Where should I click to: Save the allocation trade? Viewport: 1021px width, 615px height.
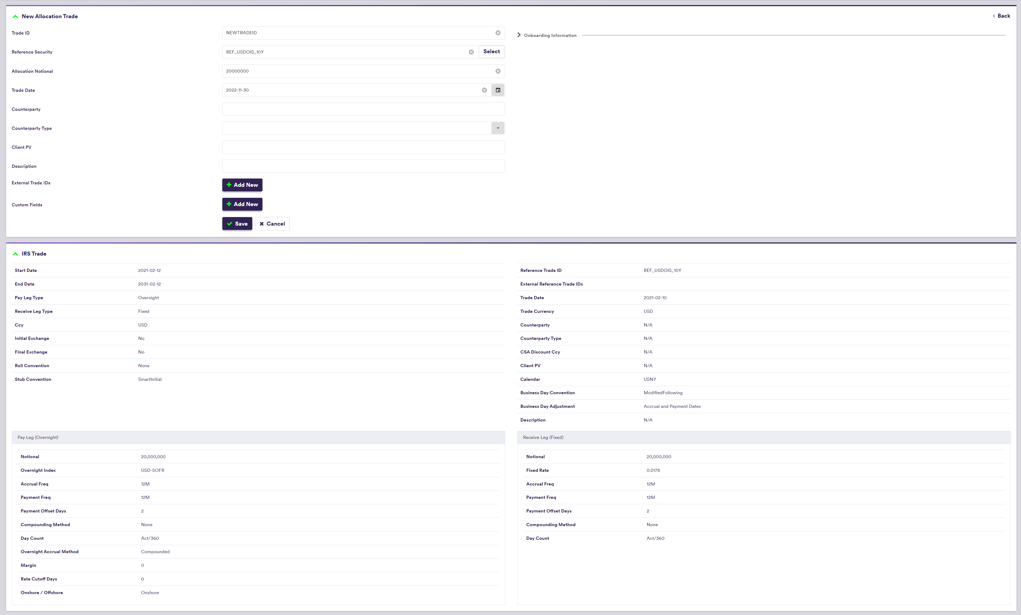(x=237, y=224)
